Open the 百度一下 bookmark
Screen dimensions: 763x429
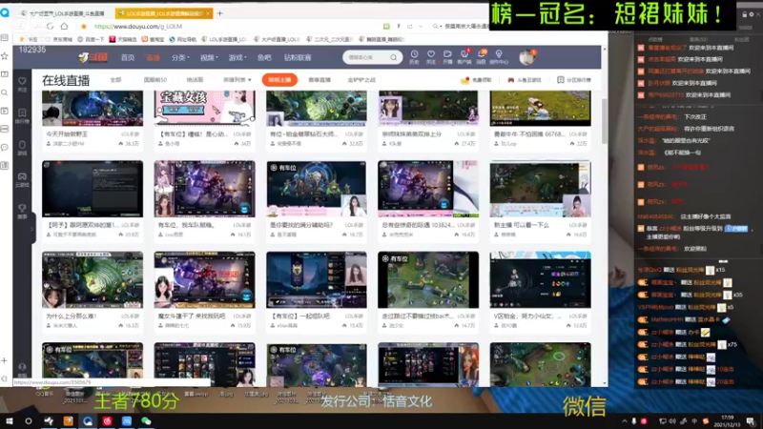91,39
